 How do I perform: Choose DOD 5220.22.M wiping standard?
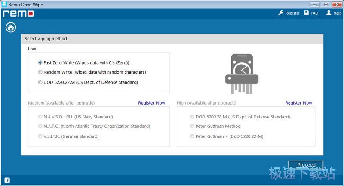[40, 82]
